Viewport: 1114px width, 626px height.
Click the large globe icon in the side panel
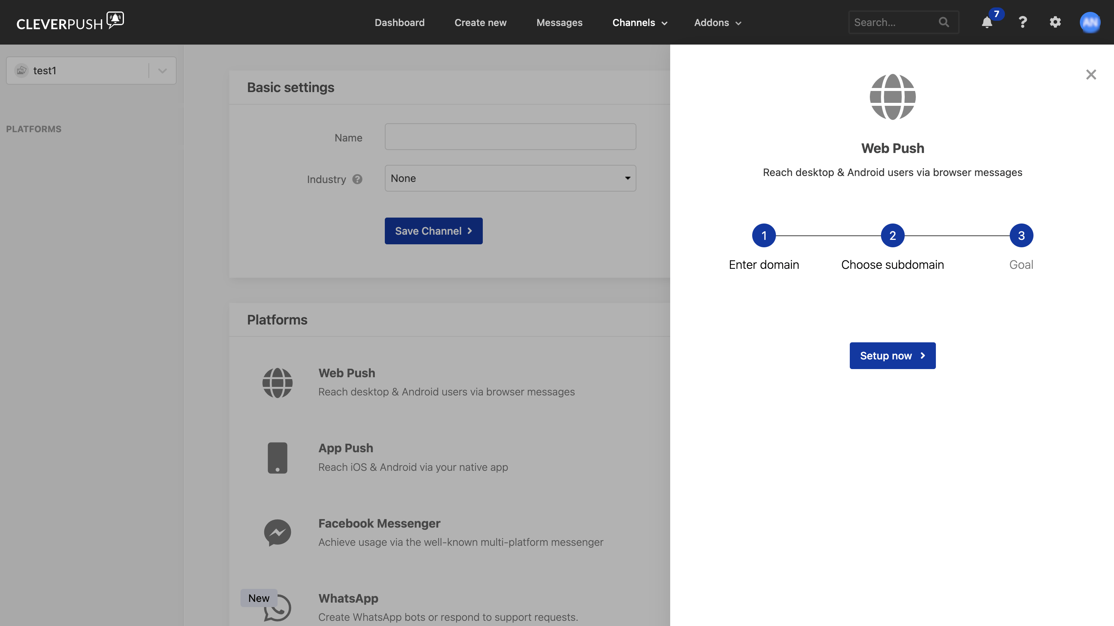(x=892, y=97)
